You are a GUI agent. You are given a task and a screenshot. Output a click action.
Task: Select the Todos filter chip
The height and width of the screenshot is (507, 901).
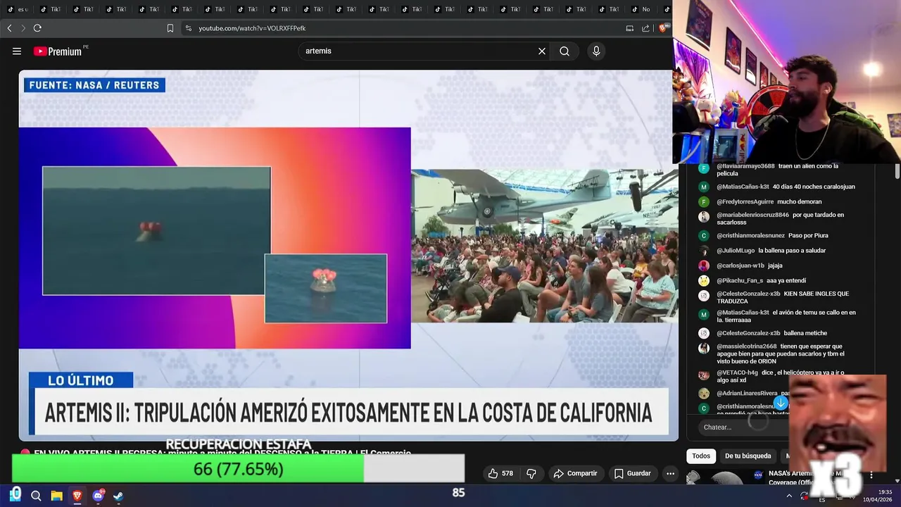(701, 456)
